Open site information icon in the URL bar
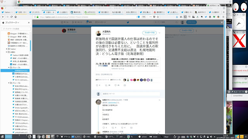Image resolution: width=248 pixels, height=139 pixels. click(35, 17)
